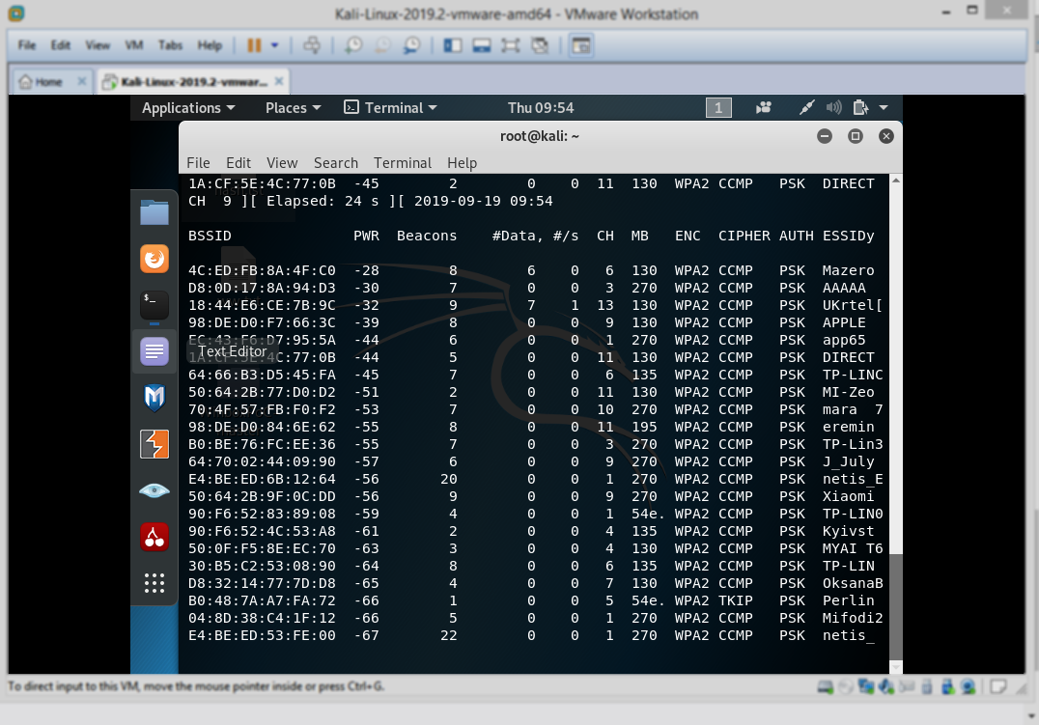This screenshot has width=1039, height=725.
Task: Open the VMware View menu
Action: pos(98,45)
